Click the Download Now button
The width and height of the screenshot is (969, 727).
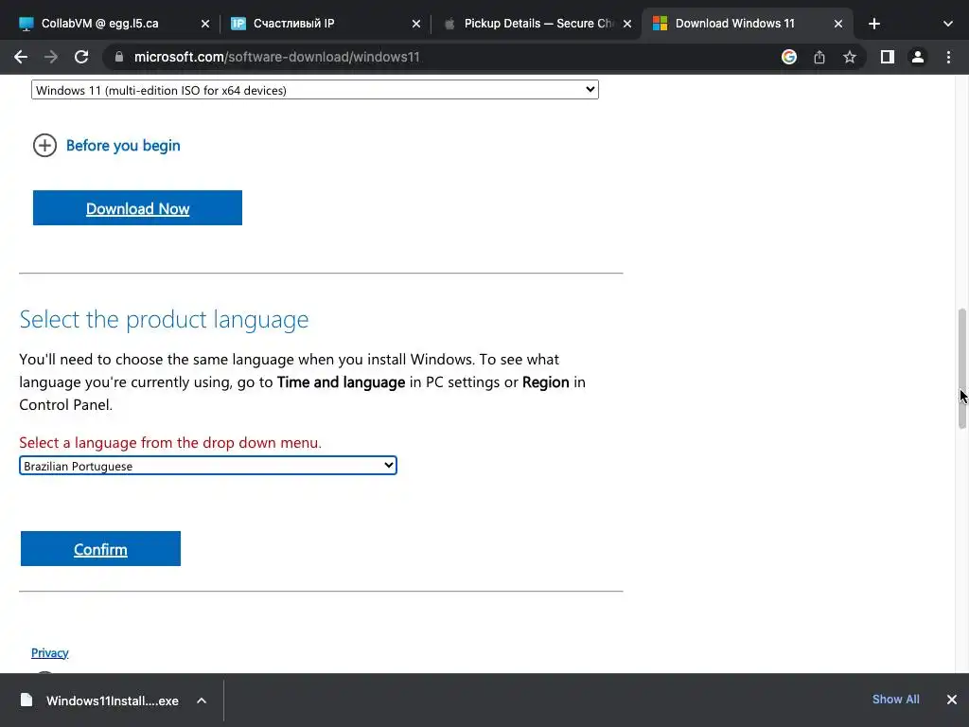click(137, 208)
